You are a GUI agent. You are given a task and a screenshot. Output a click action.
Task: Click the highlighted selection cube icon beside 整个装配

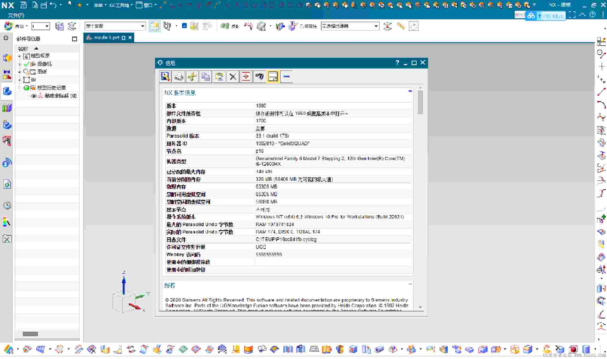click(x=154, y=26)
